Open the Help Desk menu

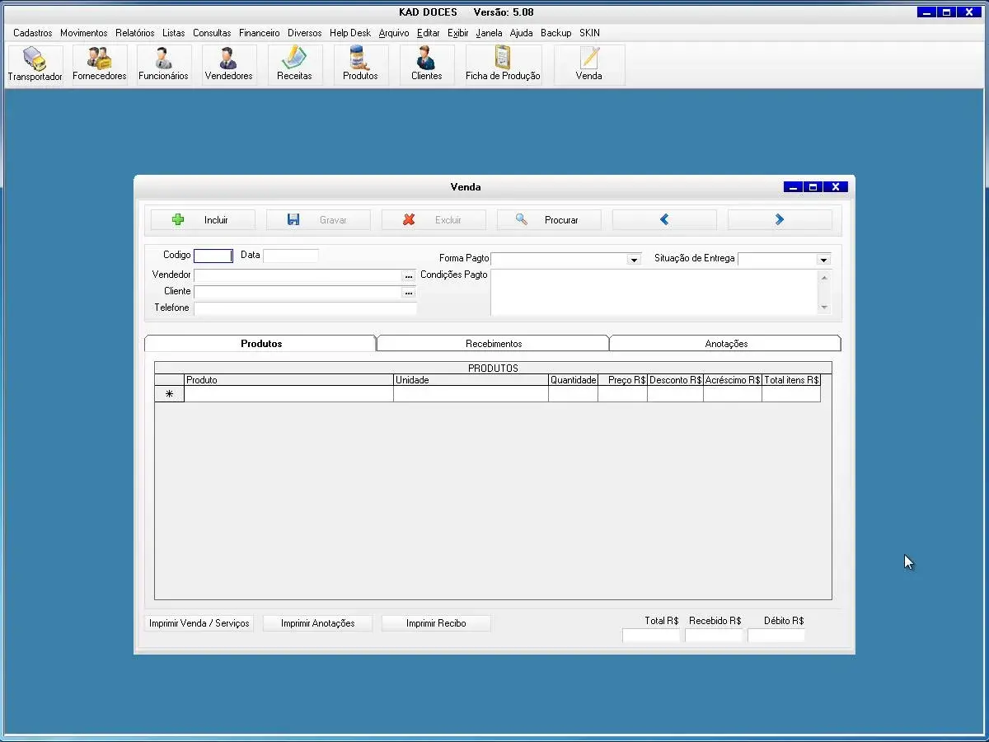click(350, 33)
